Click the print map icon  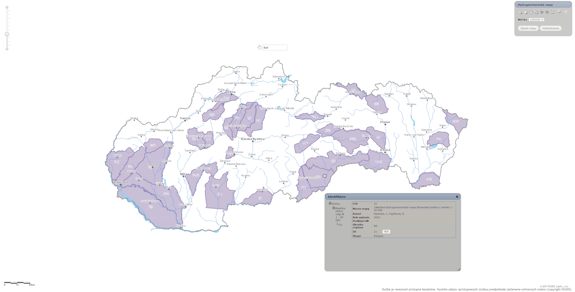point(559,12)
